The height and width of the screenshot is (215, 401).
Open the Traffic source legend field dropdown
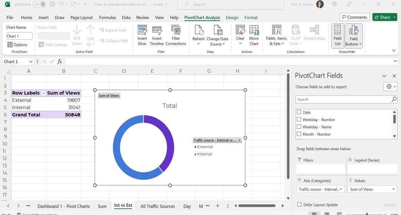pyautogui.click(x=239, y=140)
